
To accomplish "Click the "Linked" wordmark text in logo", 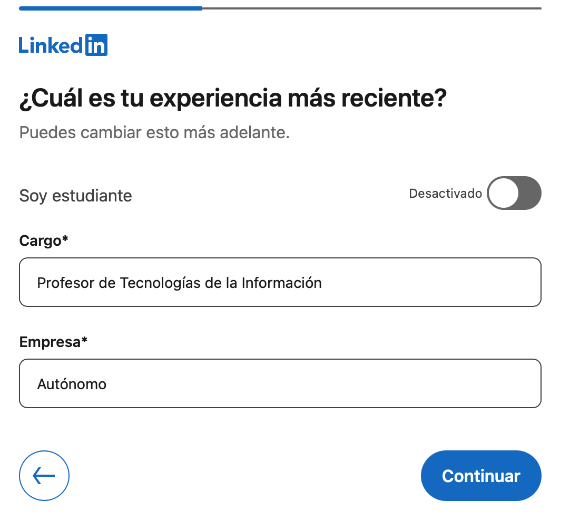I will (x=51, y=45).
